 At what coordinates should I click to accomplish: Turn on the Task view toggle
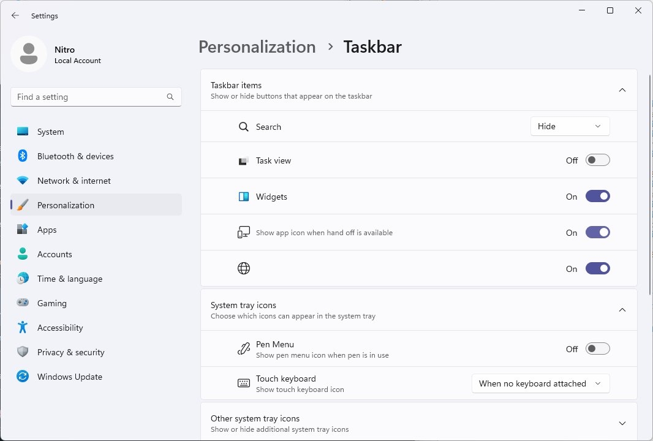[598, 160]
